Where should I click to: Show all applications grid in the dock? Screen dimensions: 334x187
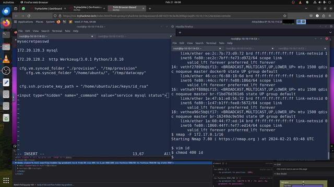(6, 180)
